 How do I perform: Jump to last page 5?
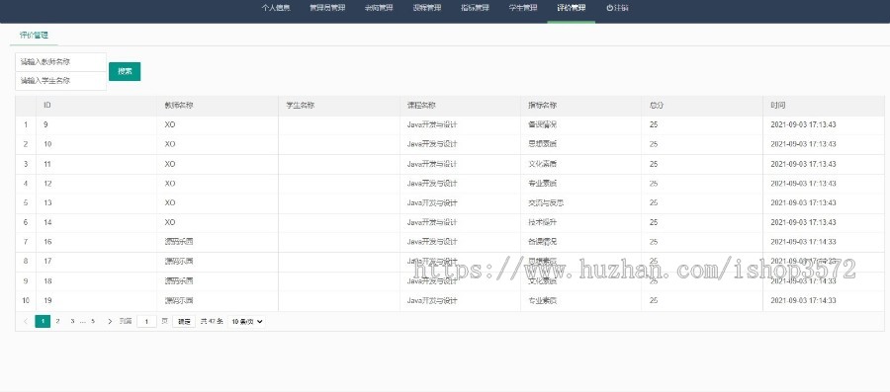pos(93,321)
